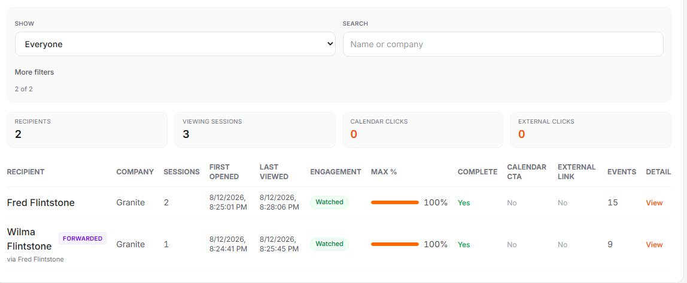Click the COMPANY column header
687x283 pixels.
point(135,172)
